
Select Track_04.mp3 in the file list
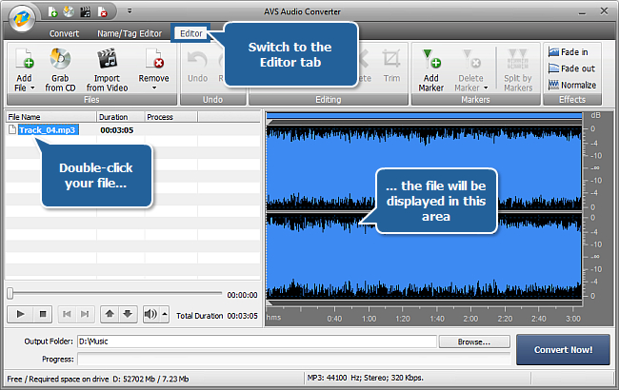pos(49,129)
